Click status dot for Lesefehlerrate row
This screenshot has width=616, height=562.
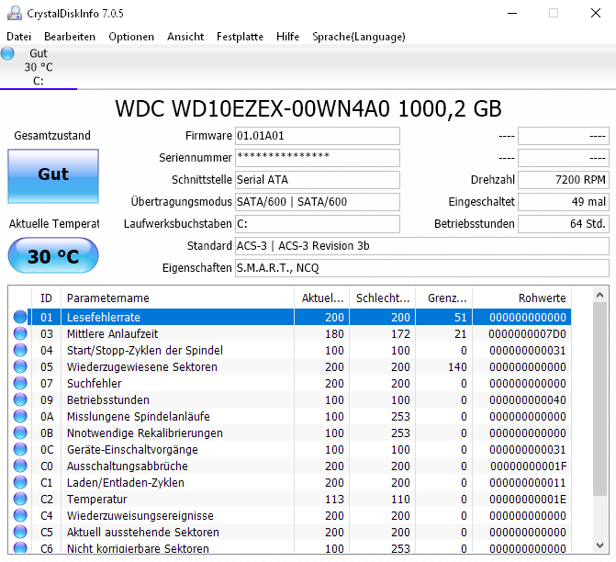[20, 317]
